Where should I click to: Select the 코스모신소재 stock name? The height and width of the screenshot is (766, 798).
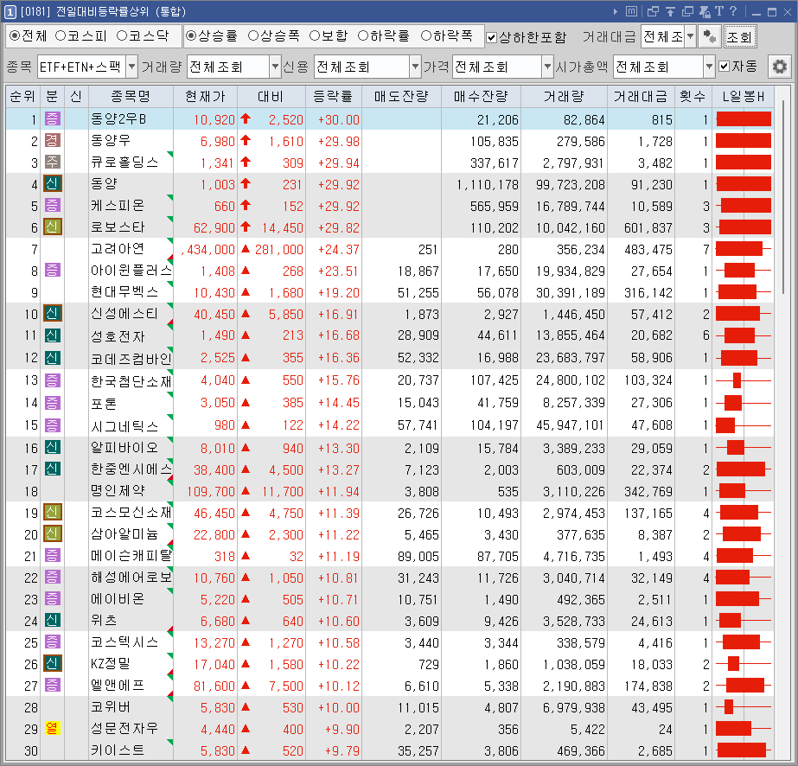(131, 513)
